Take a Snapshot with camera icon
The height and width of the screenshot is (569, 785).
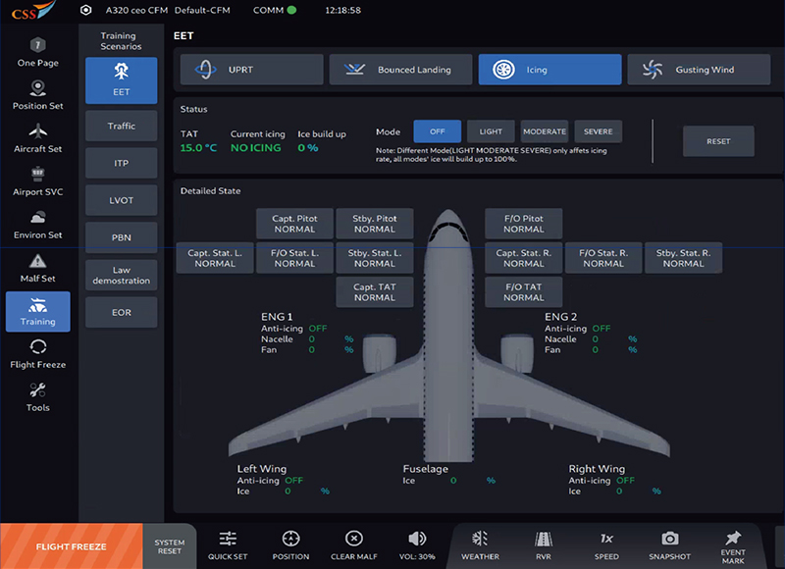669,539
